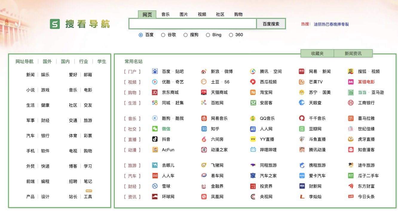
Task: Click the AcFun icon
Action: pyautogui.click(x=155, y=150)
